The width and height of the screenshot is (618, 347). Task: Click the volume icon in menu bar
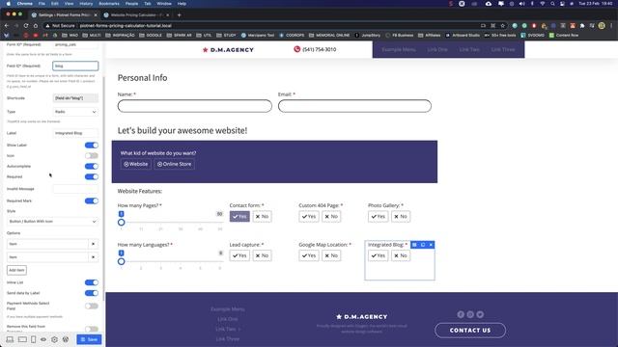(x=521, y=4)
